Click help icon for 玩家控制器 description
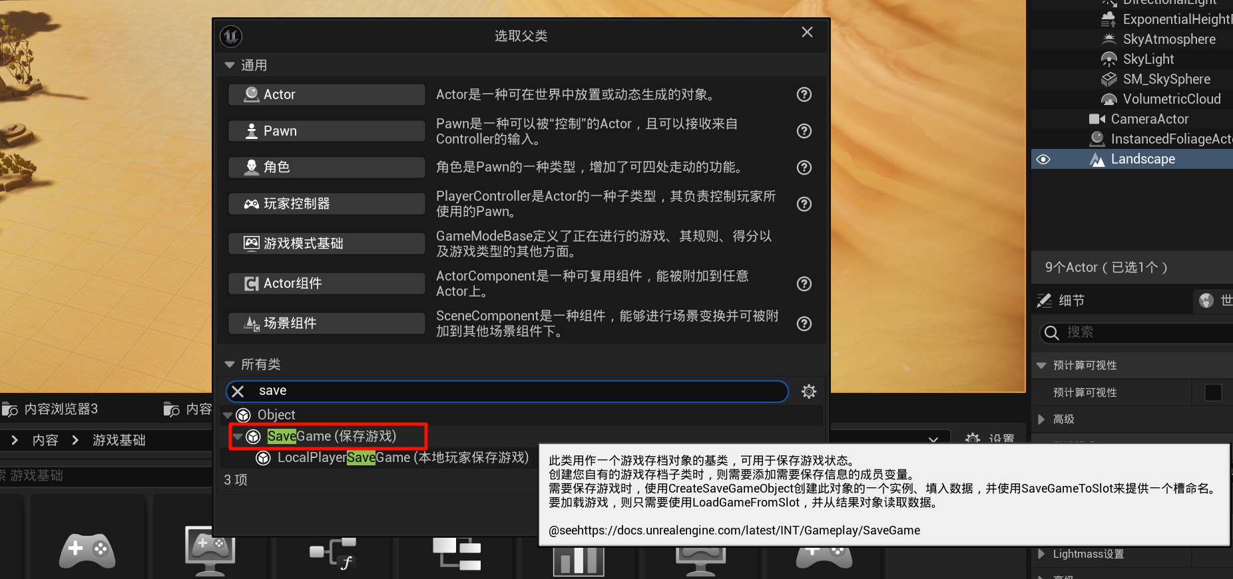 click(x=804, y=204)
